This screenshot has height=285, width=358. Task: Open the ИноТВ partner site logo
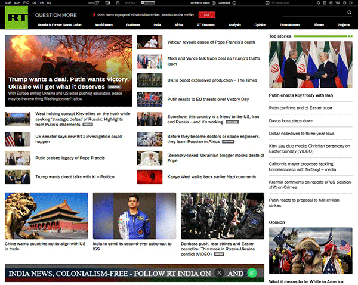pyautogui.click(x=94, y=3)
